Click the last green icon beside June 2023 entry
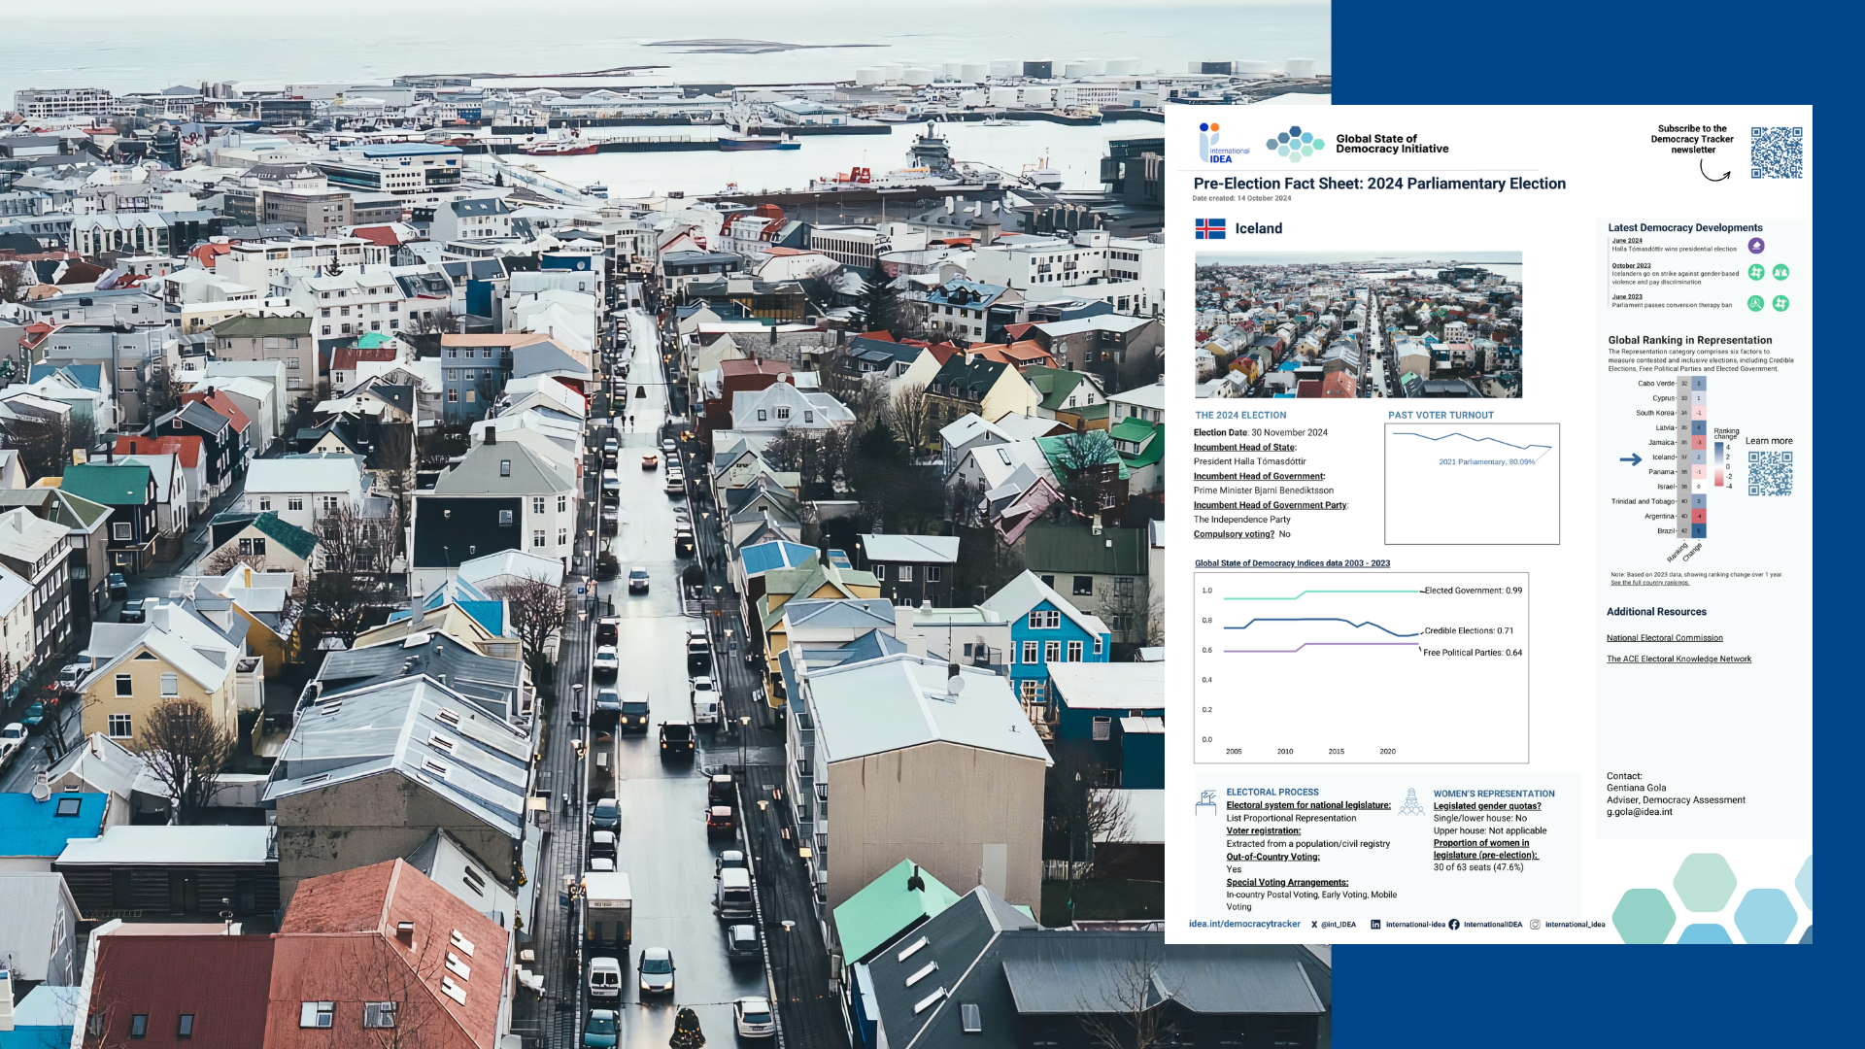This screenshot has height=1049, width=1865. 1780,303
